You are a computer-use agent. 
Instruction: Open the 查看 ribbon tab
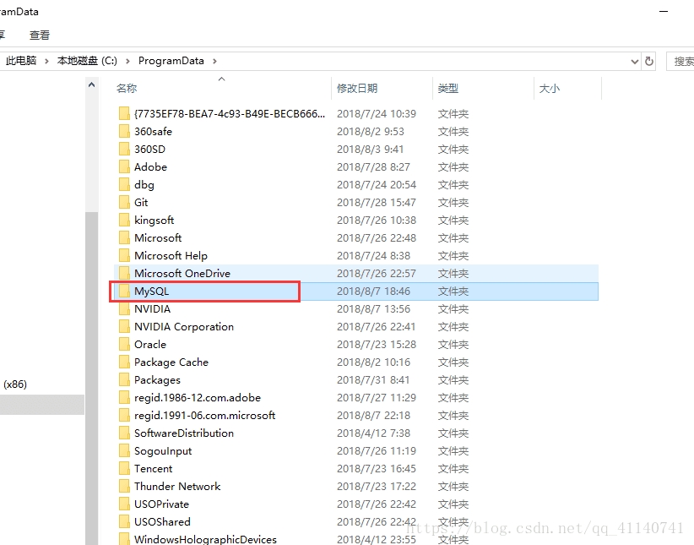[40, 35]
